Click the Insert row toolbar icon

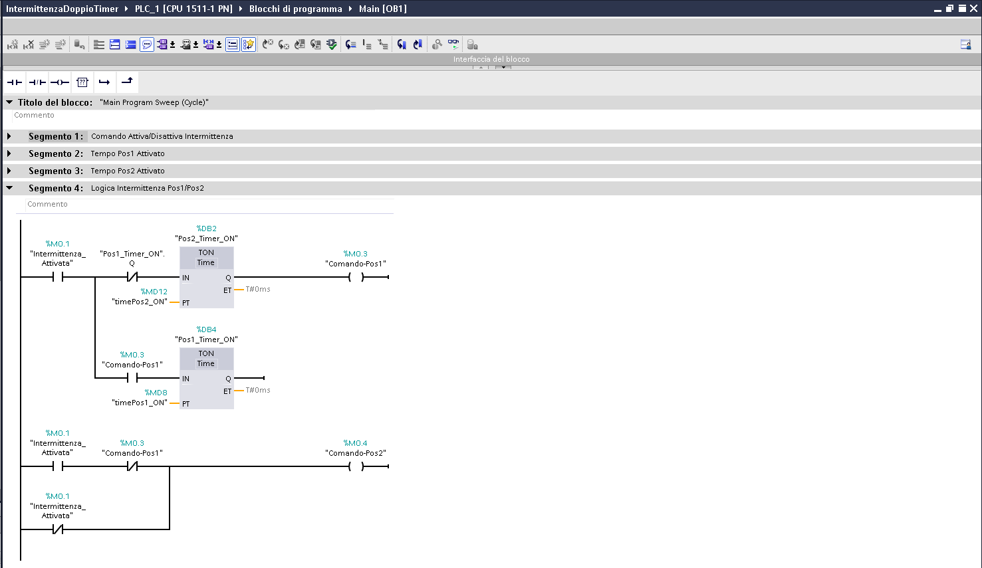tap(45, 45)
